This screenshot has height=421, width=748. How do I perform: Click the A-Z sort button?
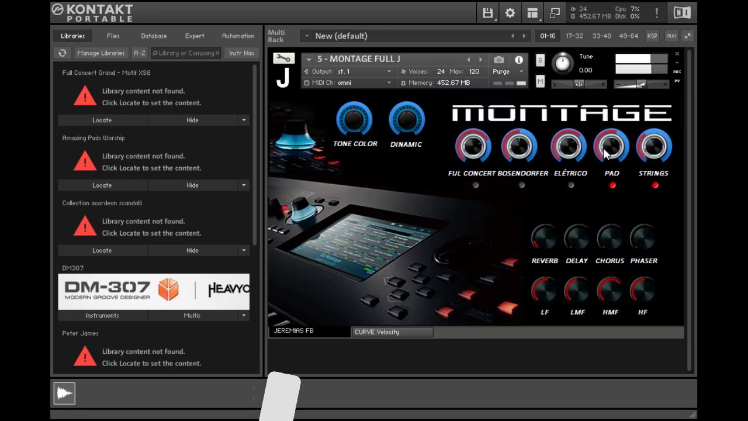139,53
